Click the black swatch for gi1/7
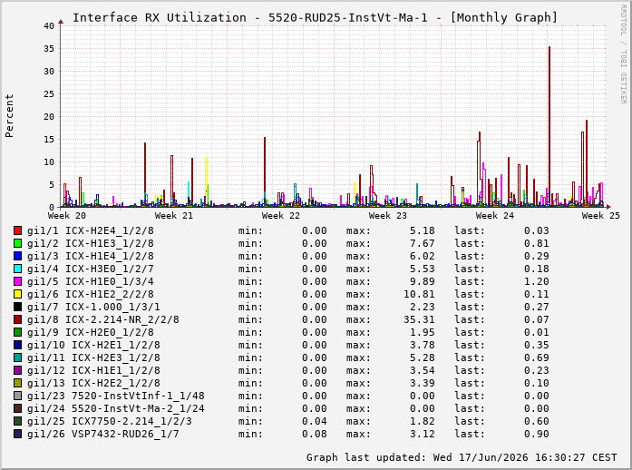 pos(17,307)
